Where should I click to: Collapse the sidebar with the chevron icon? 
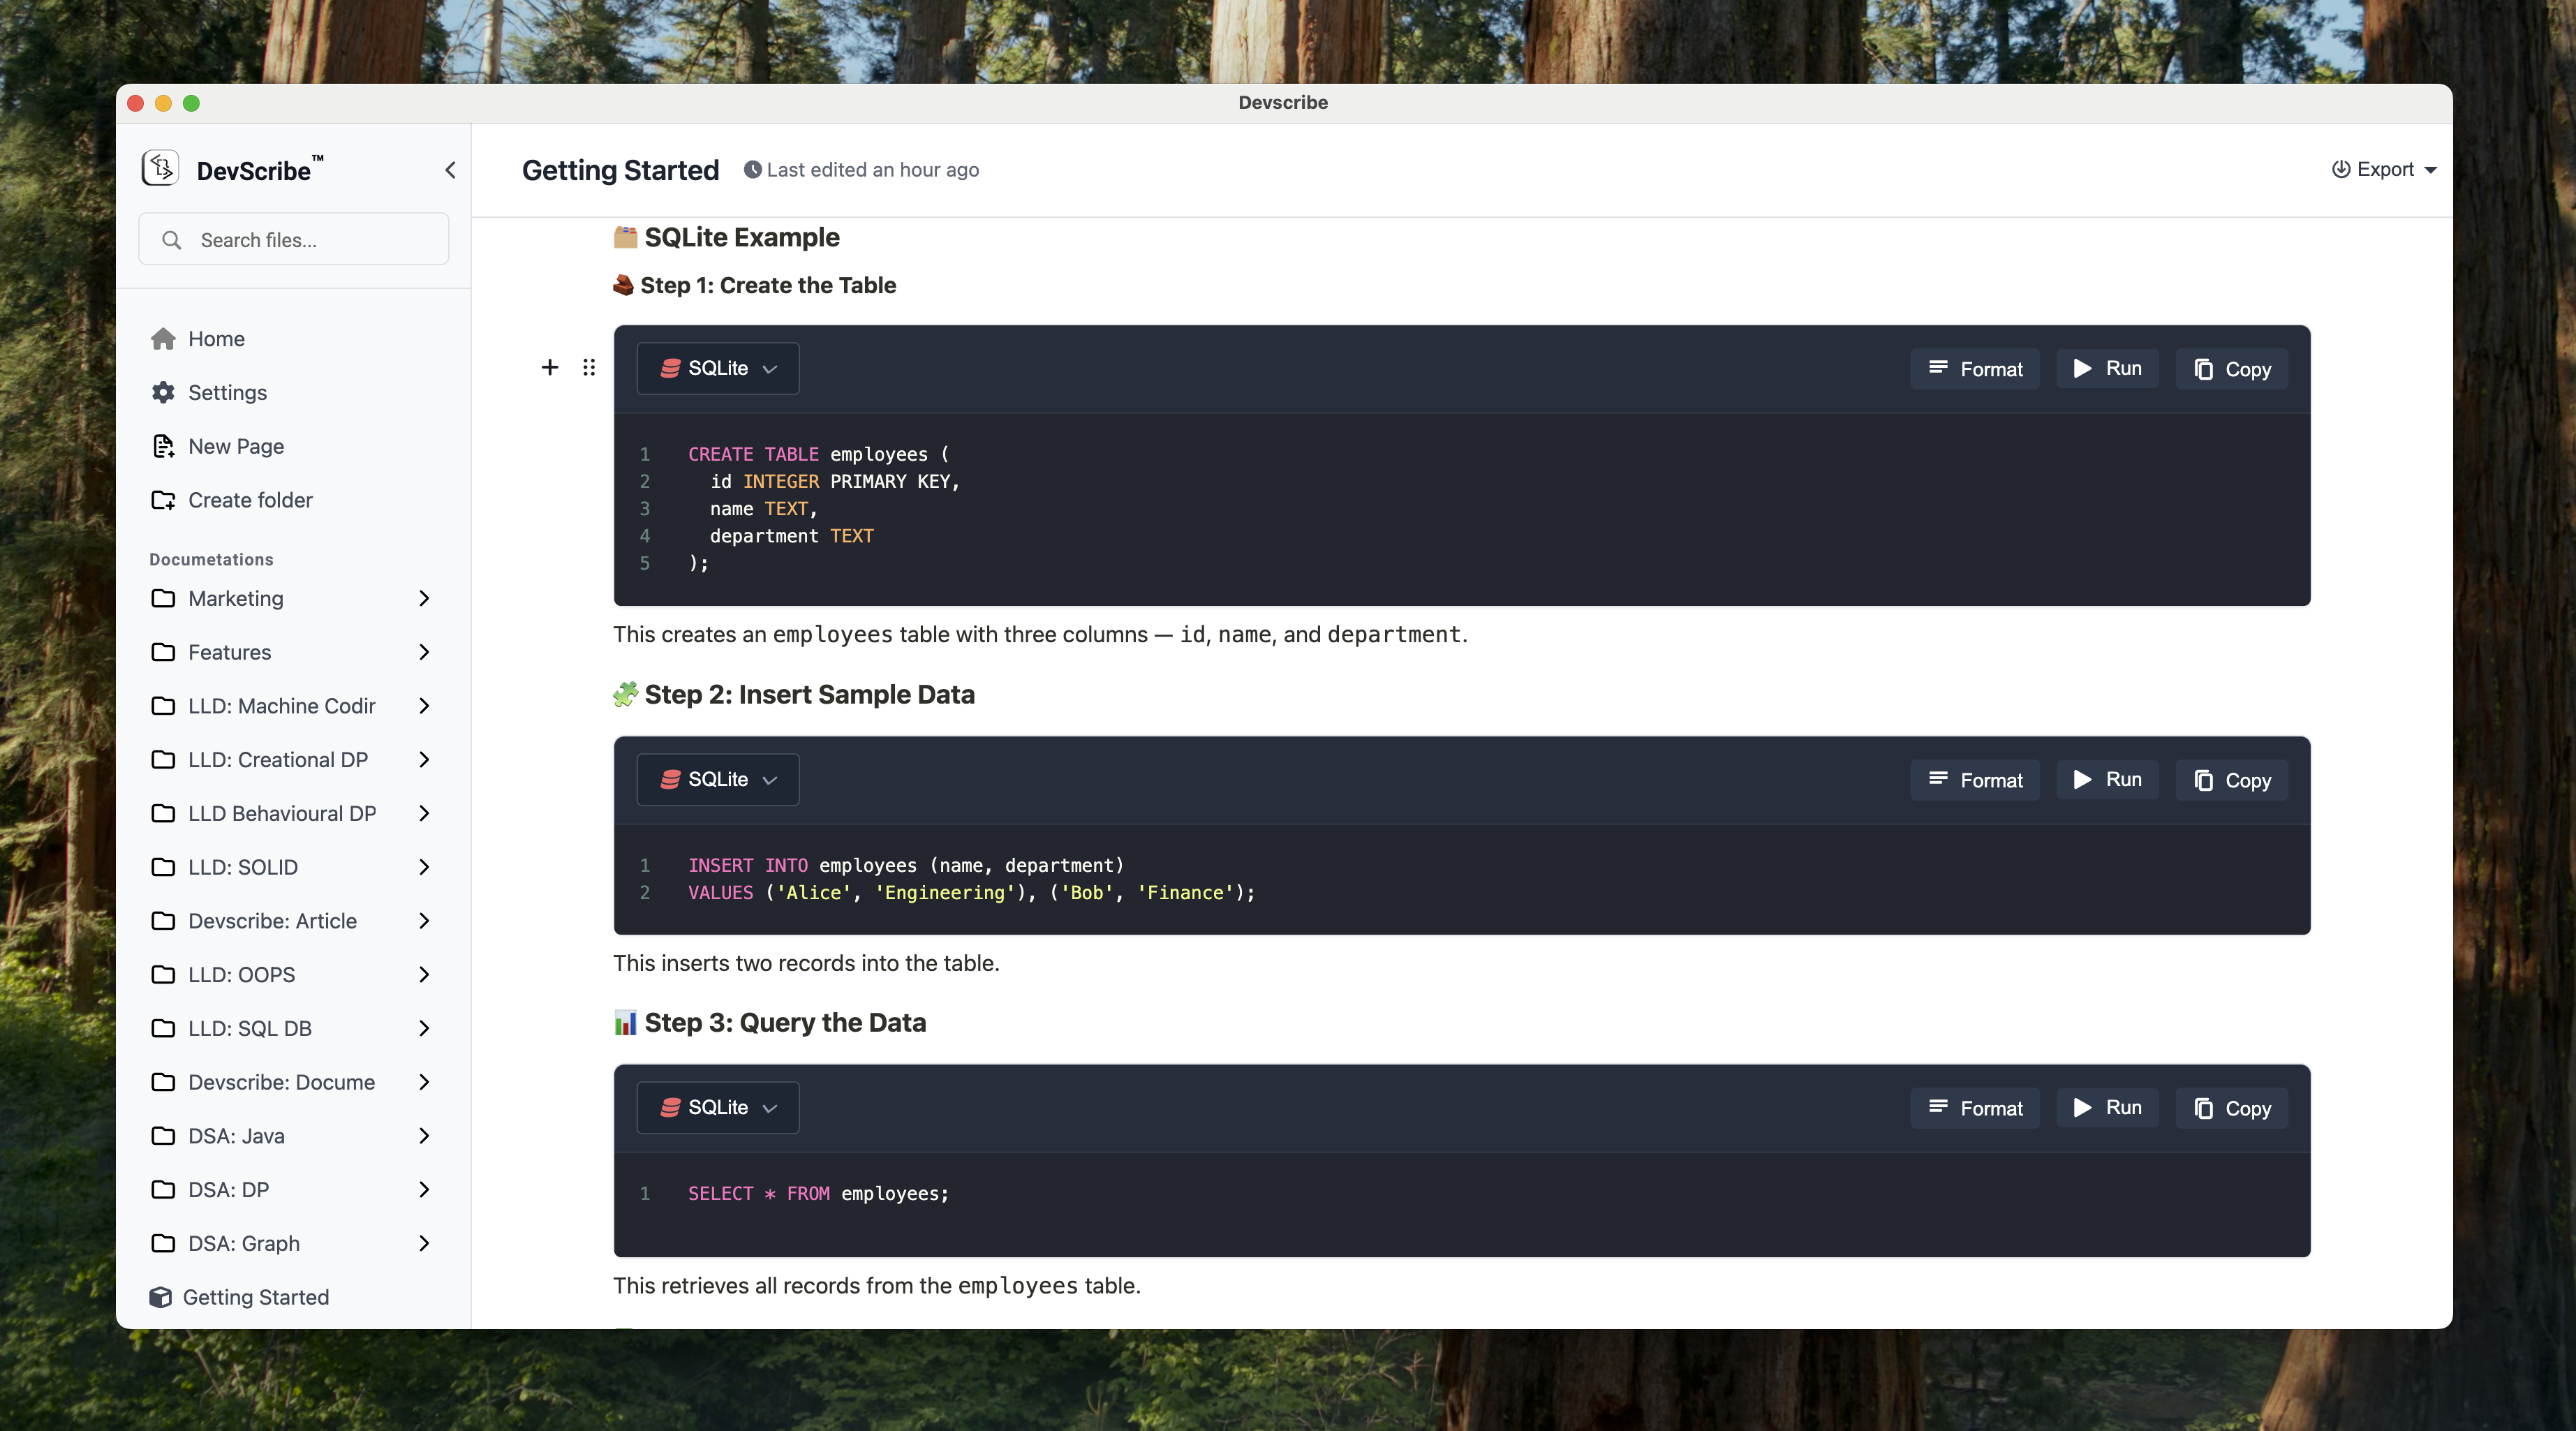coord(450,170)
